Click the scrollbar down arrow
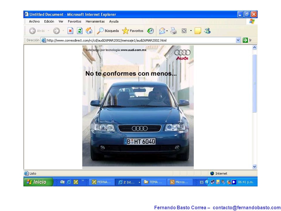This screenshot has height=211, width=281. click(x=254, y=166)
